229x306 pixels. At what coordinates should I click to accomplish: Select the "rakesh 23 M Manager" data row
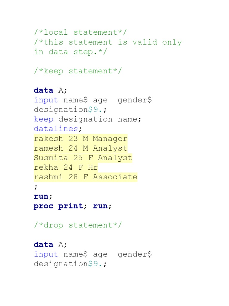pyautogui.click(x=81, y=139)
